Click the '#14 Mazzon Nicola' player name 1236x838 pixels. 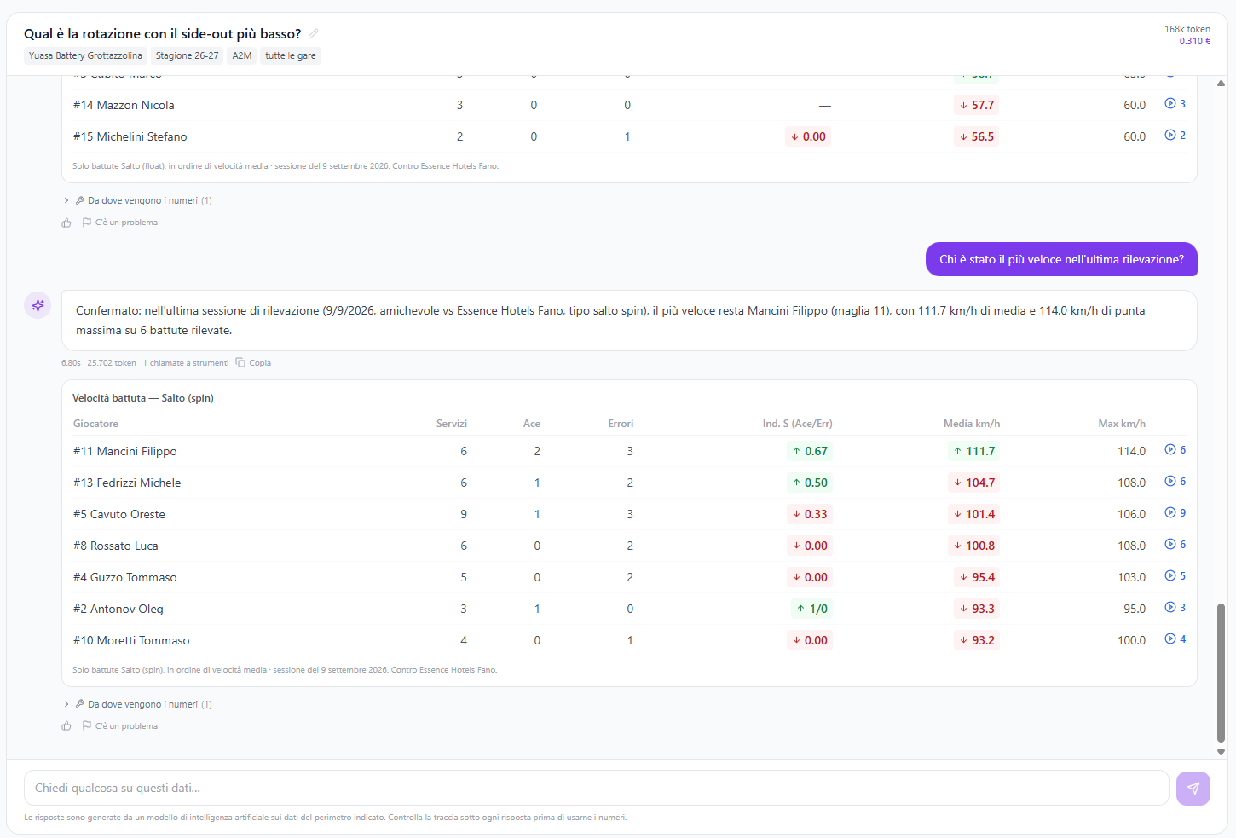point(124,105)
